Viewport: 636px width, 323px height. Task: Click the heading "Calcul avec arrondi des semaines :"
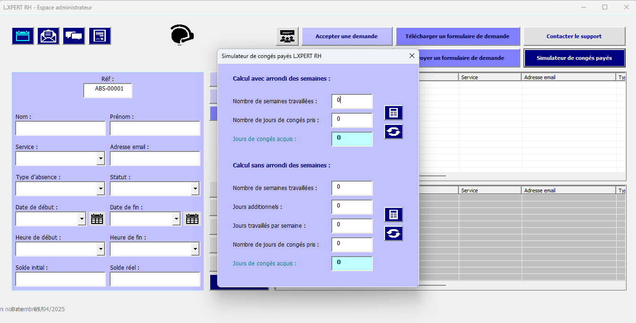(x=282, y=79)
